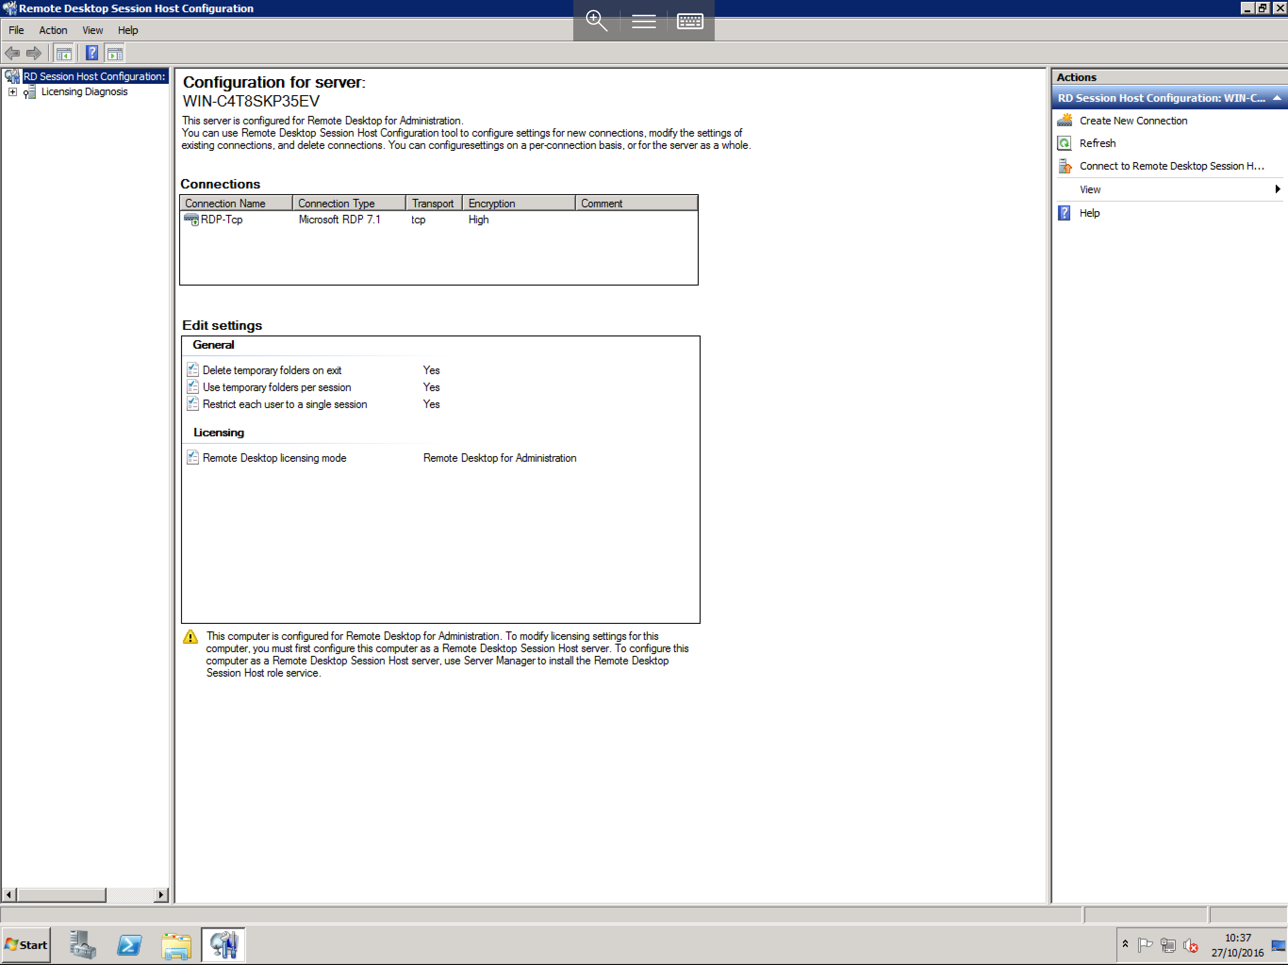Click icon beside Delete temporary folders on exit
Viewport: 1288px width, 965px height.
coord(193,369)
